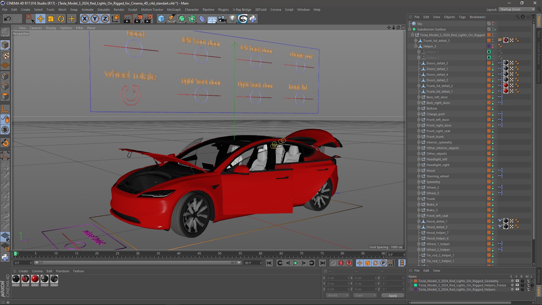The width and height of the screenshot is (542, 305).
Task: Open Material Manager Texture menu
Action: (x=78, y=271)
